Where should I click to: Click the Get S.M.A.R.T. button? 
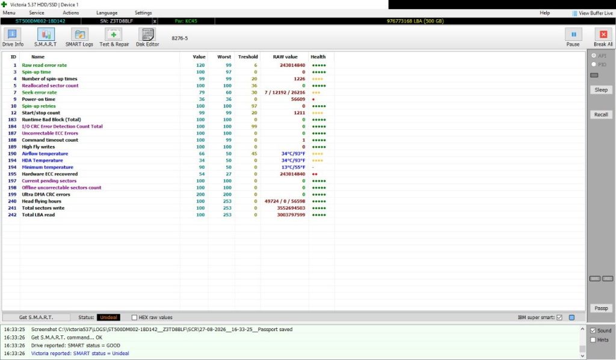pyautogui.click(x=36, y=317)
